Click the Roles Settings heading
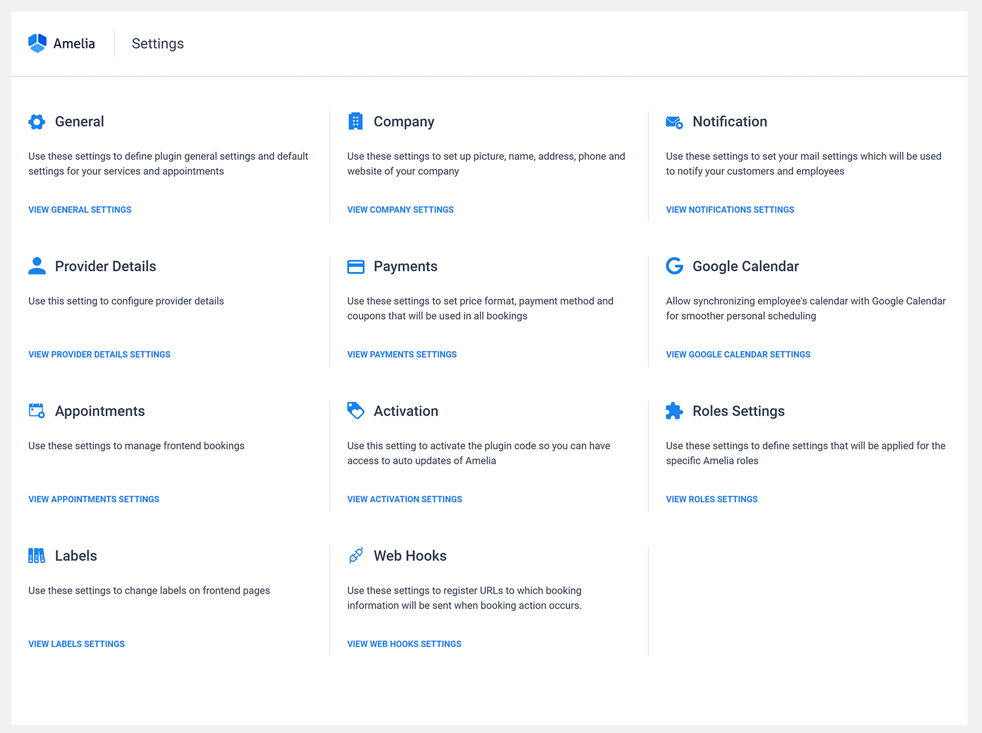Image resolution: width=982 pixels, height=733 pixels. pos(738,411)
